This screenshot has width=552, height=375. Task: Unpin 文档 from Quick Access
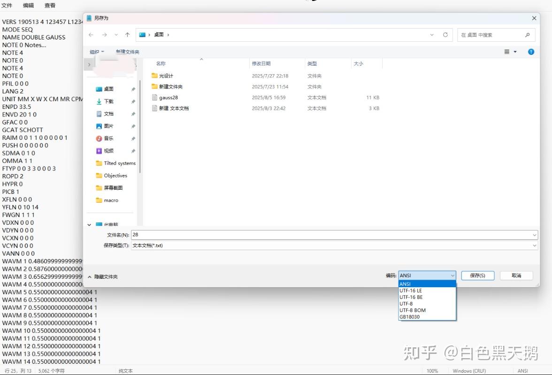pyautogui.click(x=133, y=113)
